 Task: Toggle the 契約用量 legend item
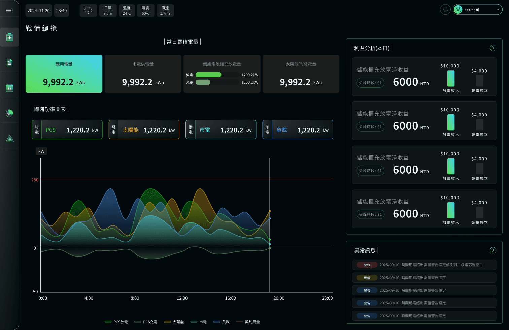pyautogui.click(x=248, y=322)
